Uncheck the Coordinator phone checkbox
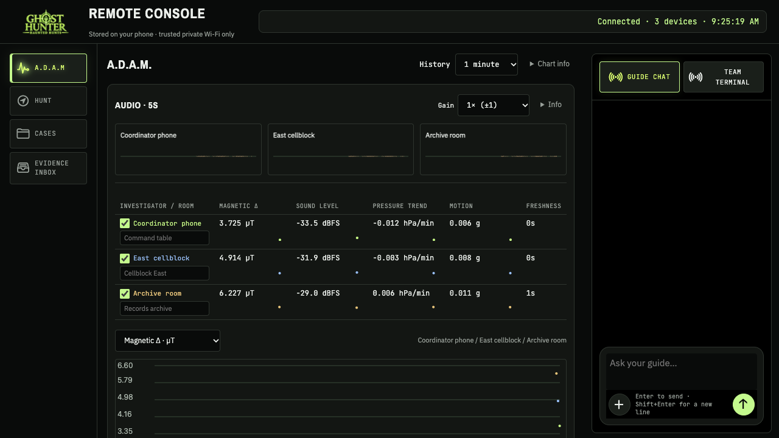The height and width of the screenshot is (438, 779). tap(125, 223)
